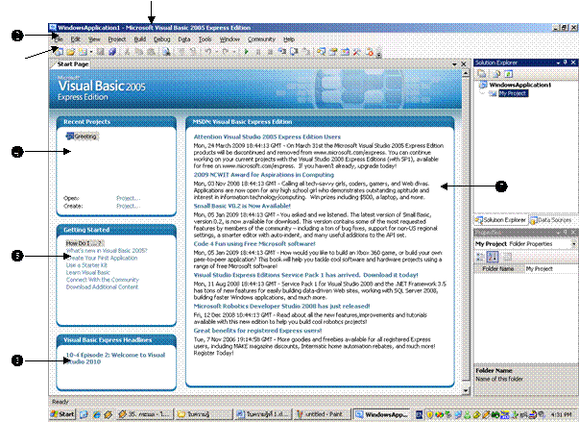The width and height of the screenshot is (579, 422).
Task: Click the Save icon in the toolbar
Action: [x=100, y=52]
